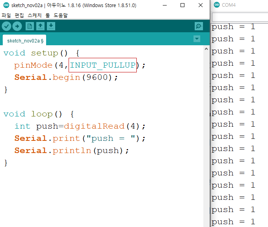Open the 도움말 menu
Screen dimensions: 268x227
61,15
